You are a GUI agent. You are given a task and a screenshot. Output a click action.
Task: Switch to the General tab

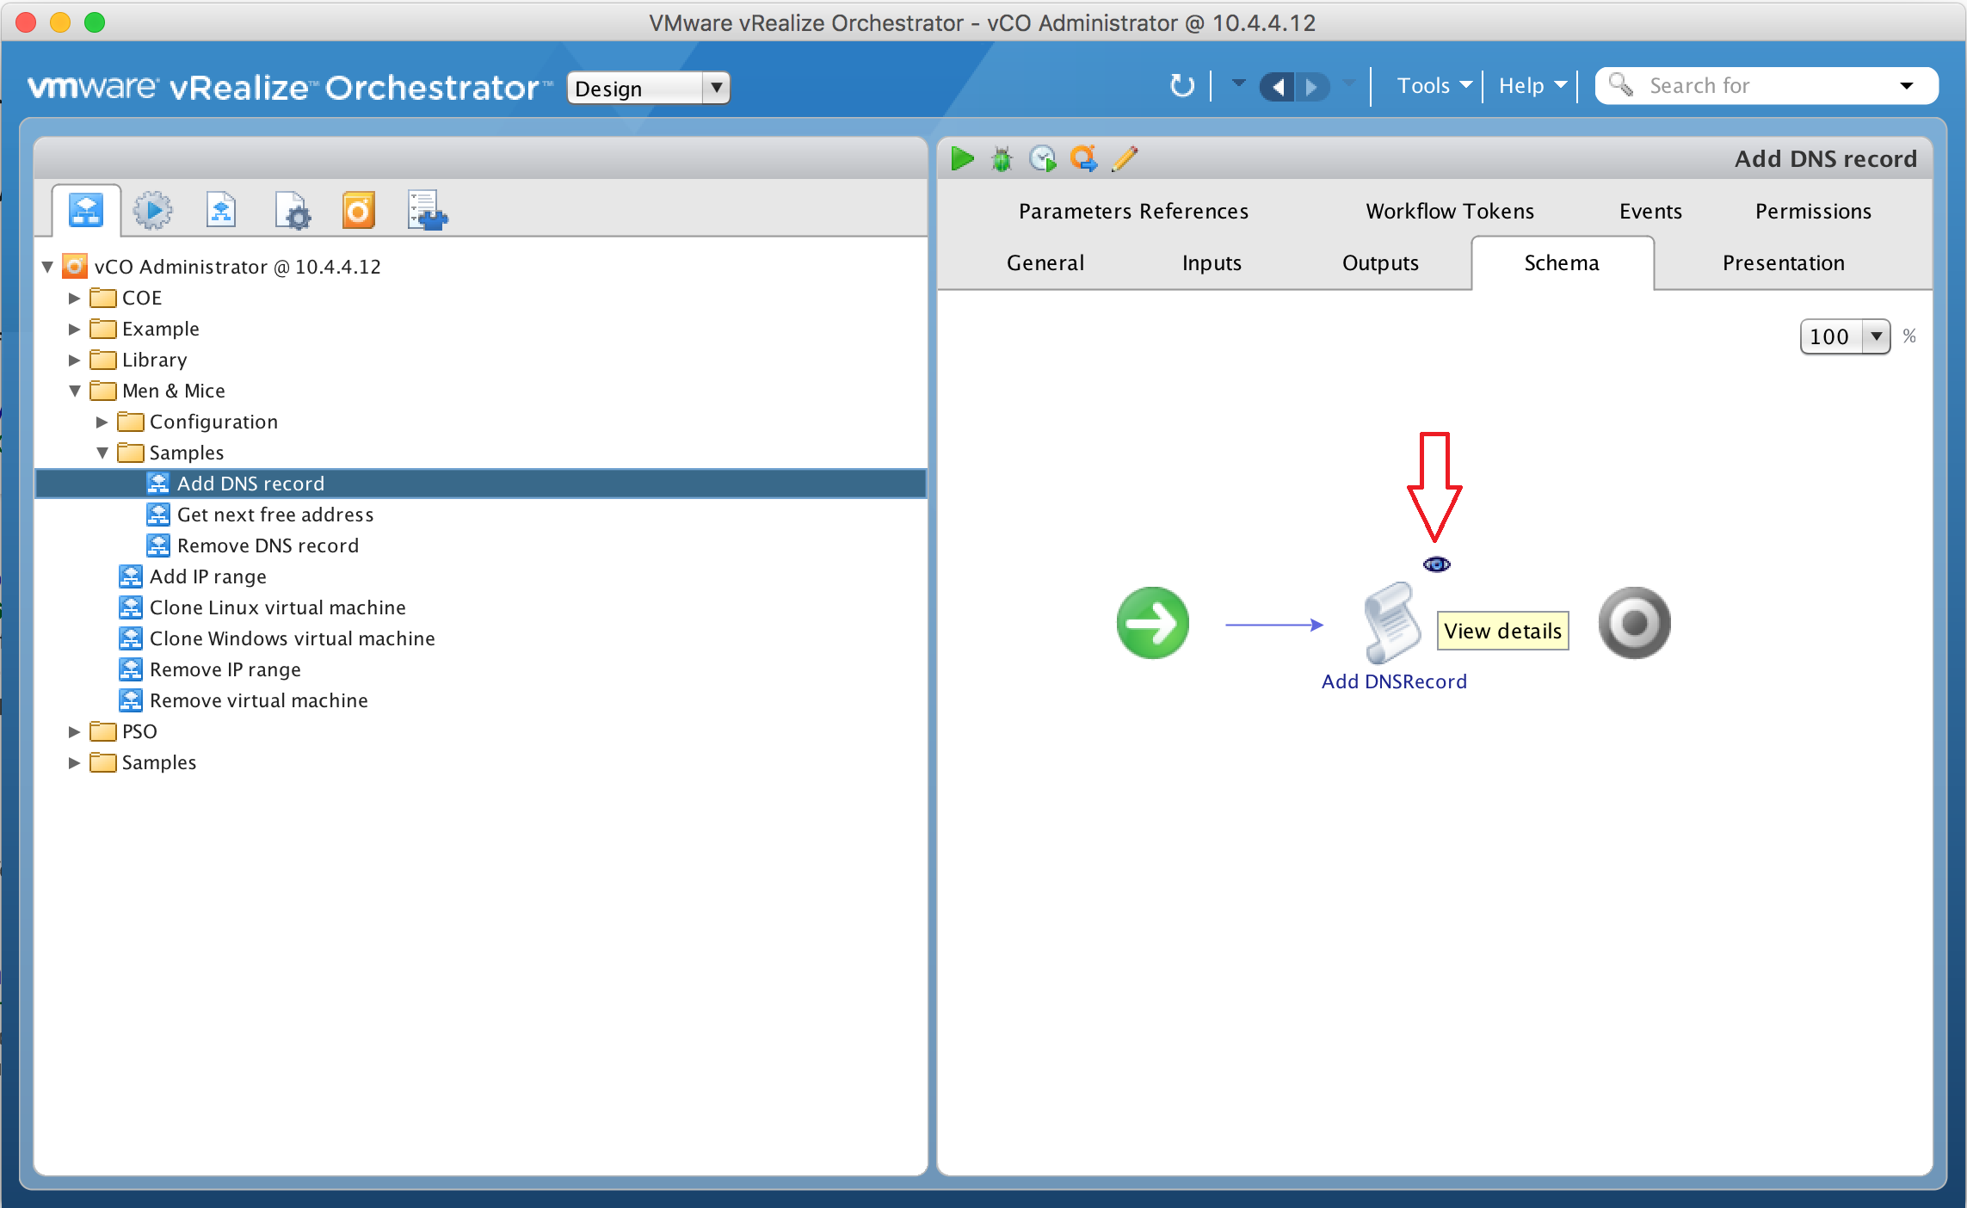[1045, 263]
